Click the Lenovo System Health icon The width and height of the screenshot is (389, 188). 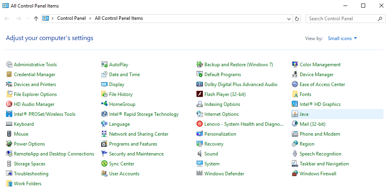coord(200,124)
